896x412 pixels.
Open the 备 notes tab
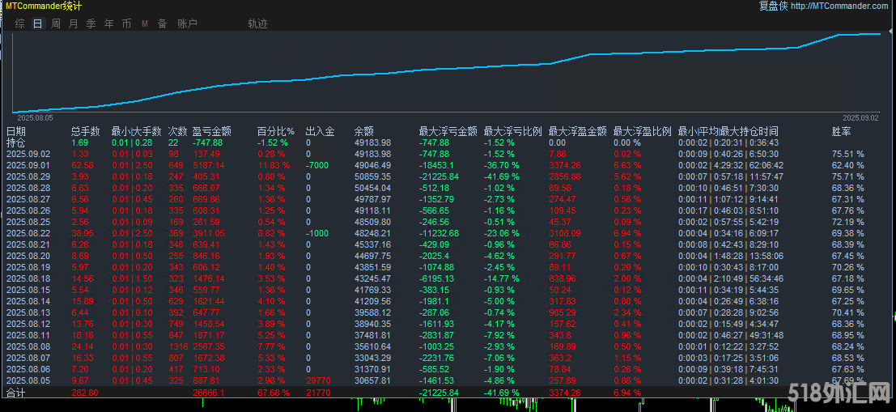point(163,23)
